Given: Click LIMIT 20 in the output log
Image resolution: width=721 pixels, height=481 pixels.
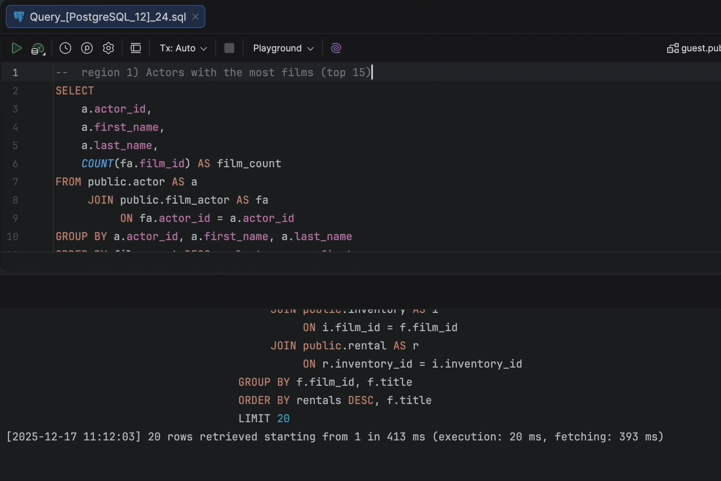Looking at the screenshot, I should (264, 419).
